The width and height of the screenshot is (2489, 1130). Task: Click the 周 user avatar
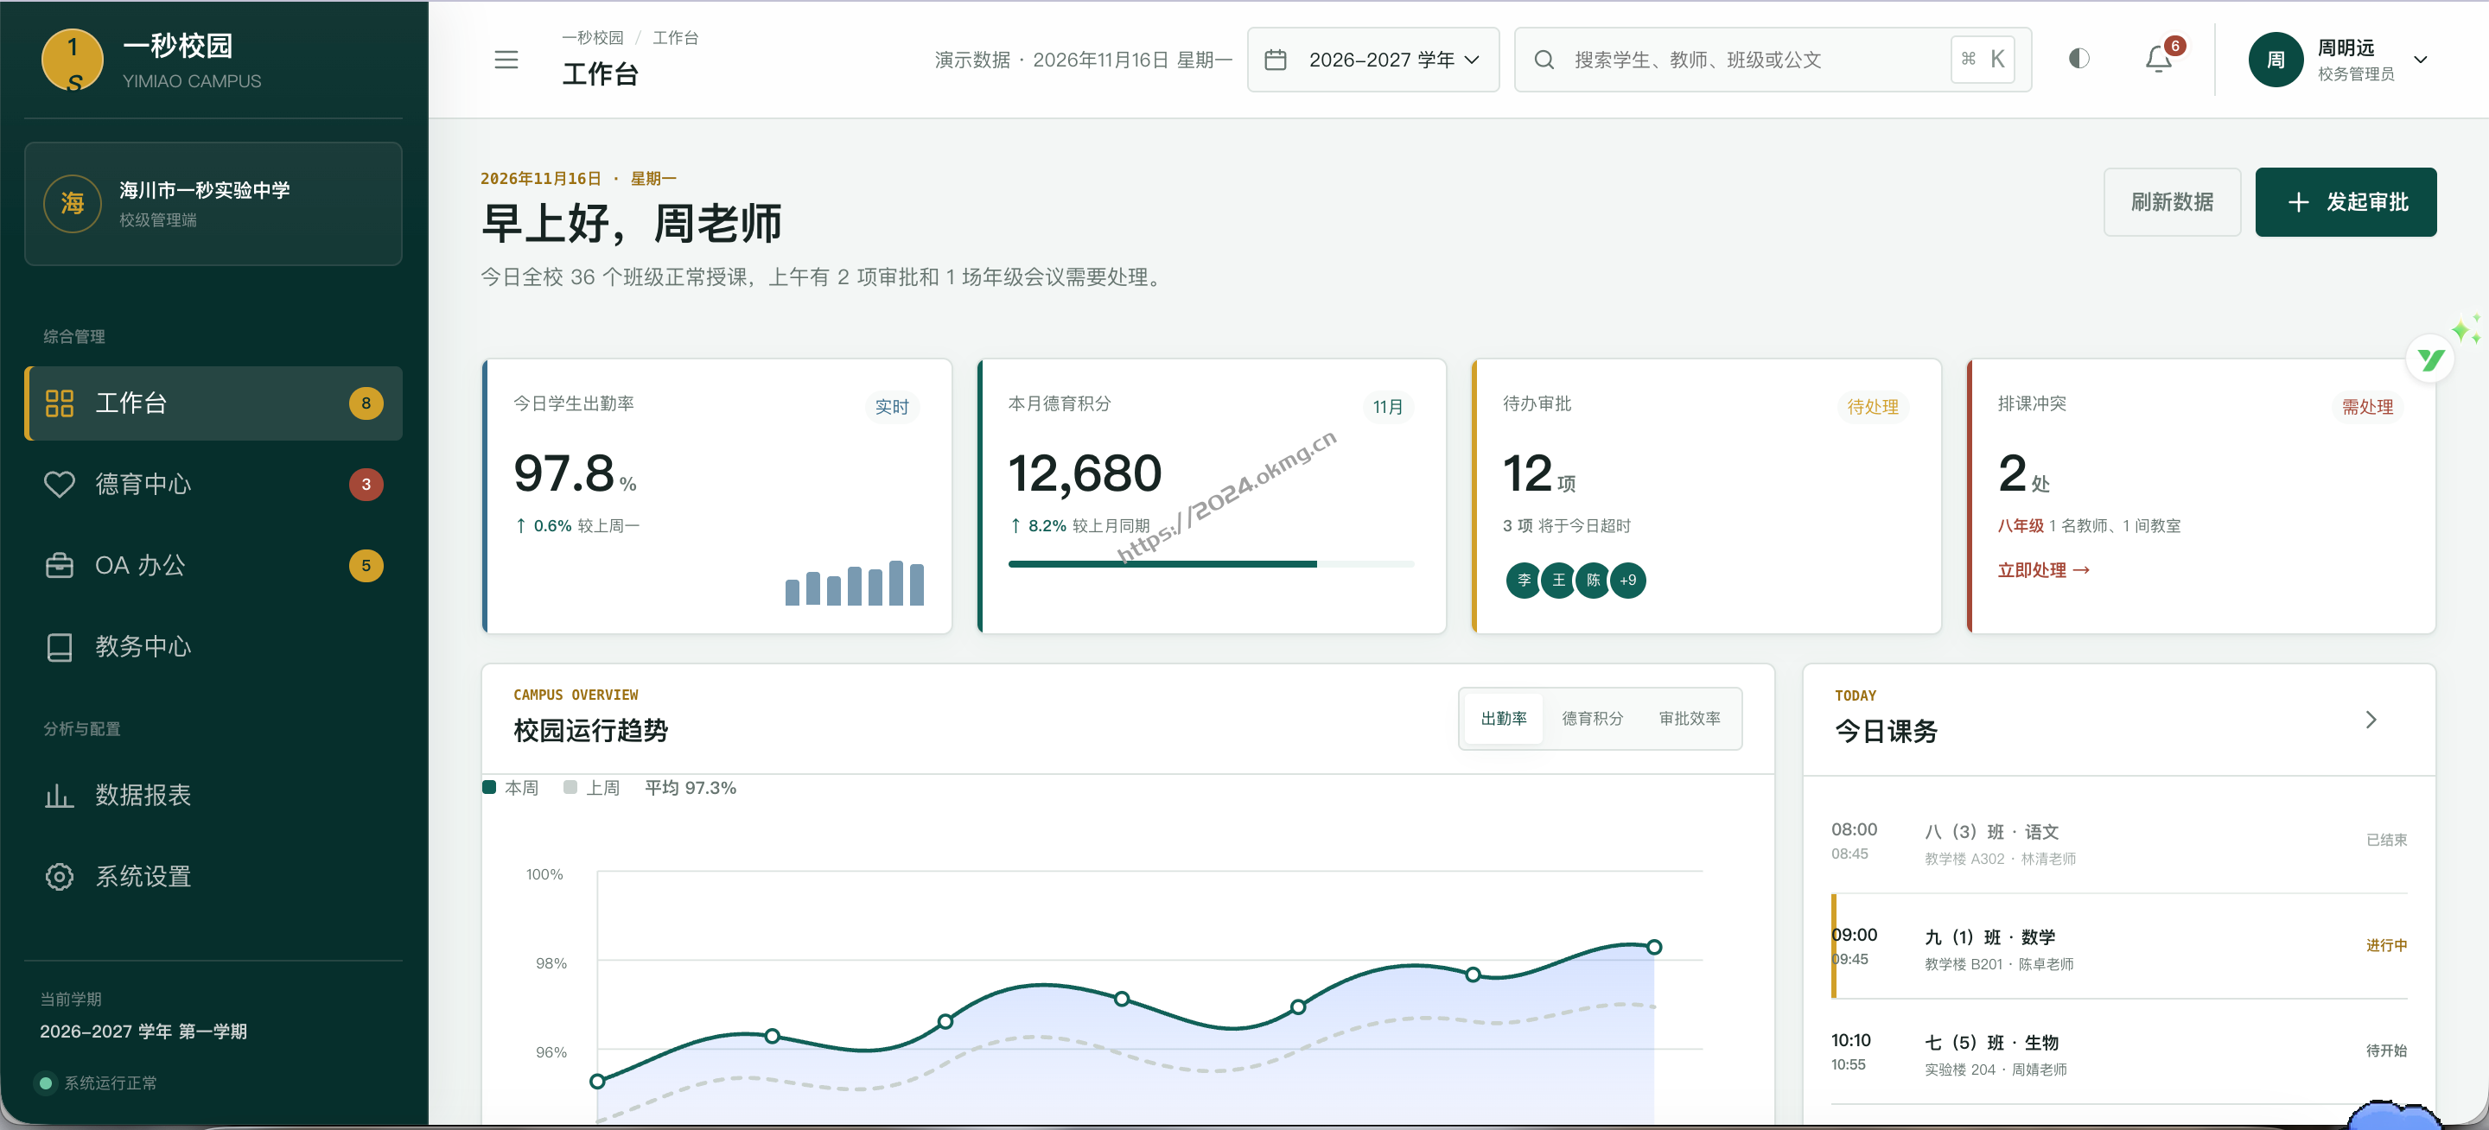(x=2276, y=60)
